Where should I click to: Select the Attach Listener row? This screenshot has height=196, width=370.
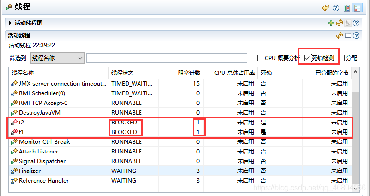coord(180,151)
